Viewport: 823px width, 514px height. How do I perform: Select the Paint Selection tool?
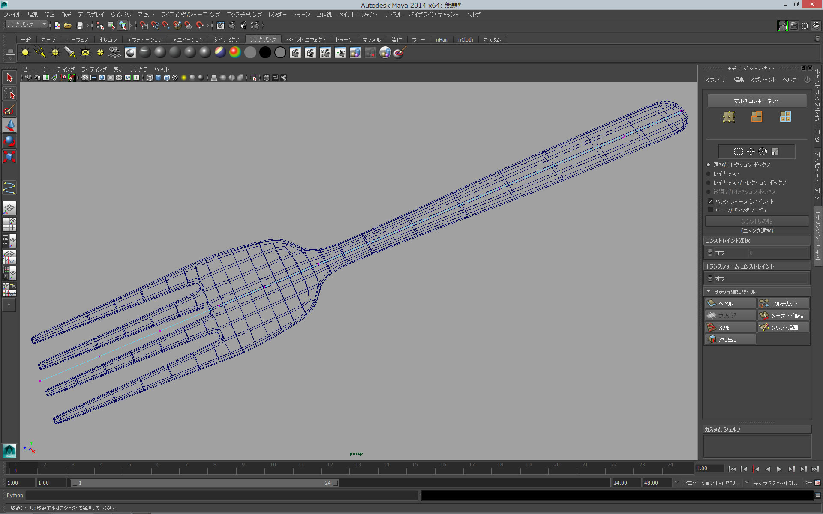[x=9, y=110]
